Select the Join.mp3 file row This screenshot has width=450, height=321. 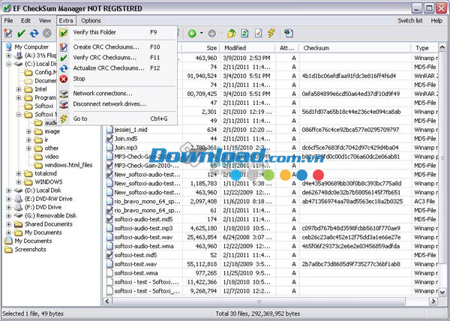[271, 148]
